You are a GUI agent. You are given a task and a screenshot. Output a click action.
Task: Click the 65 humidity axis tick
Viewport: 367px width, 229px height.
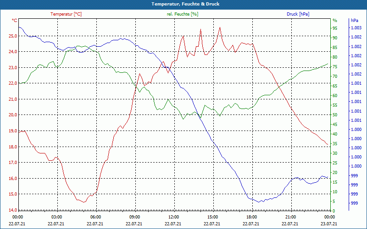coord(335,86)
